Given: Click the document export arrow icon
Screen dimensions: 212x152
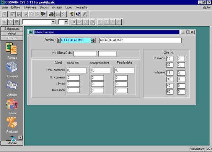Looking at the screenshot, I should 25,14.
